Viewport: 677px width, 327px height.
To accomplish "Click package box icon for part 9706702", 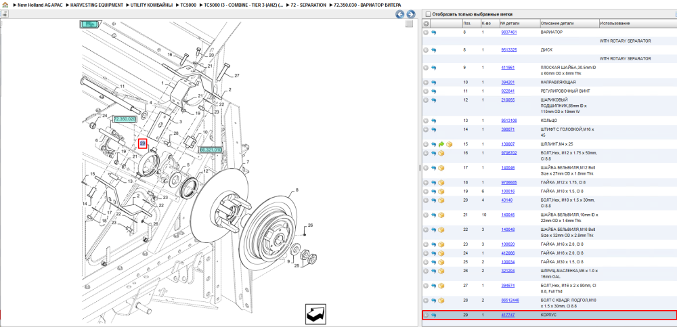I will tap(441, 153).
